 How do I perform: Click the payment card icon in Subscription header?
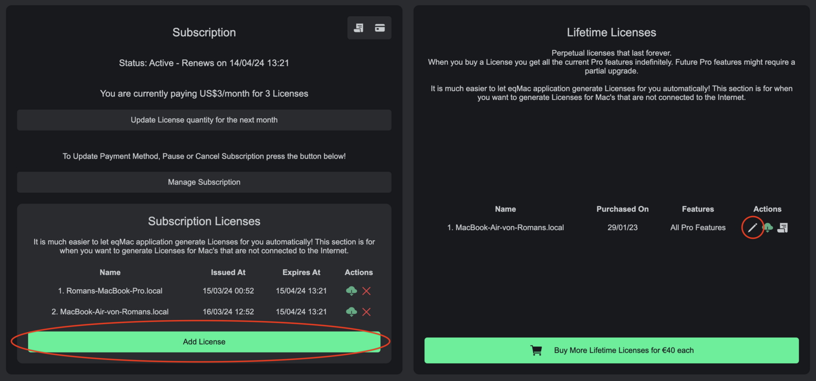pyautogui.click(x=380, y=28)
